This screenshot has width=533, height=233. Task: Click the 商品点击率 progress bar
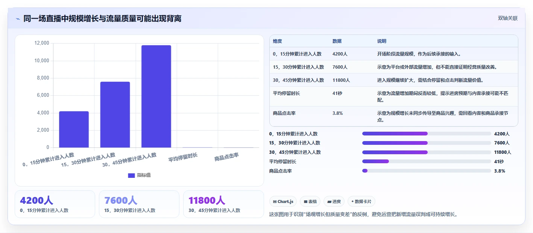(427, 171)
